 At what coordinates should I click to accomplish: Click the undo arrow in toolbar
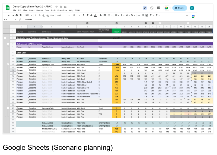click(9, 15)
